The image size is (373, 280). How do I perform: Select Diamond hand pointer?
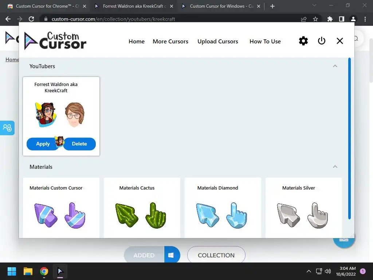237,215
